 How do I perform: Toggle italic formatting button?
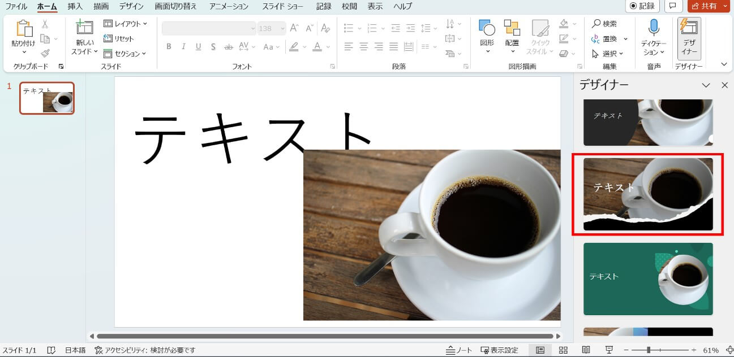pos(183,47)
